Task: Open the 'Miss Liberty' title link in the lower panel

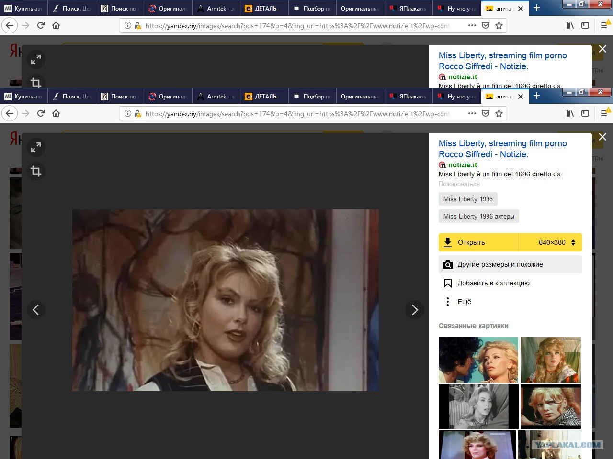Action: pyautogui.click(x=503, y=149)
